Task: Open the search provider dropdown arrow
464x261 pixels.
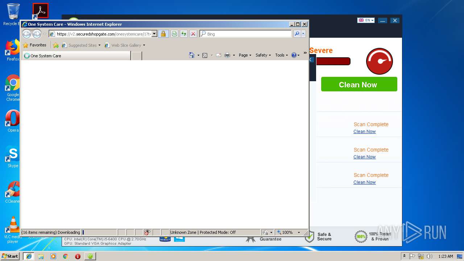Action: point(303,34)
